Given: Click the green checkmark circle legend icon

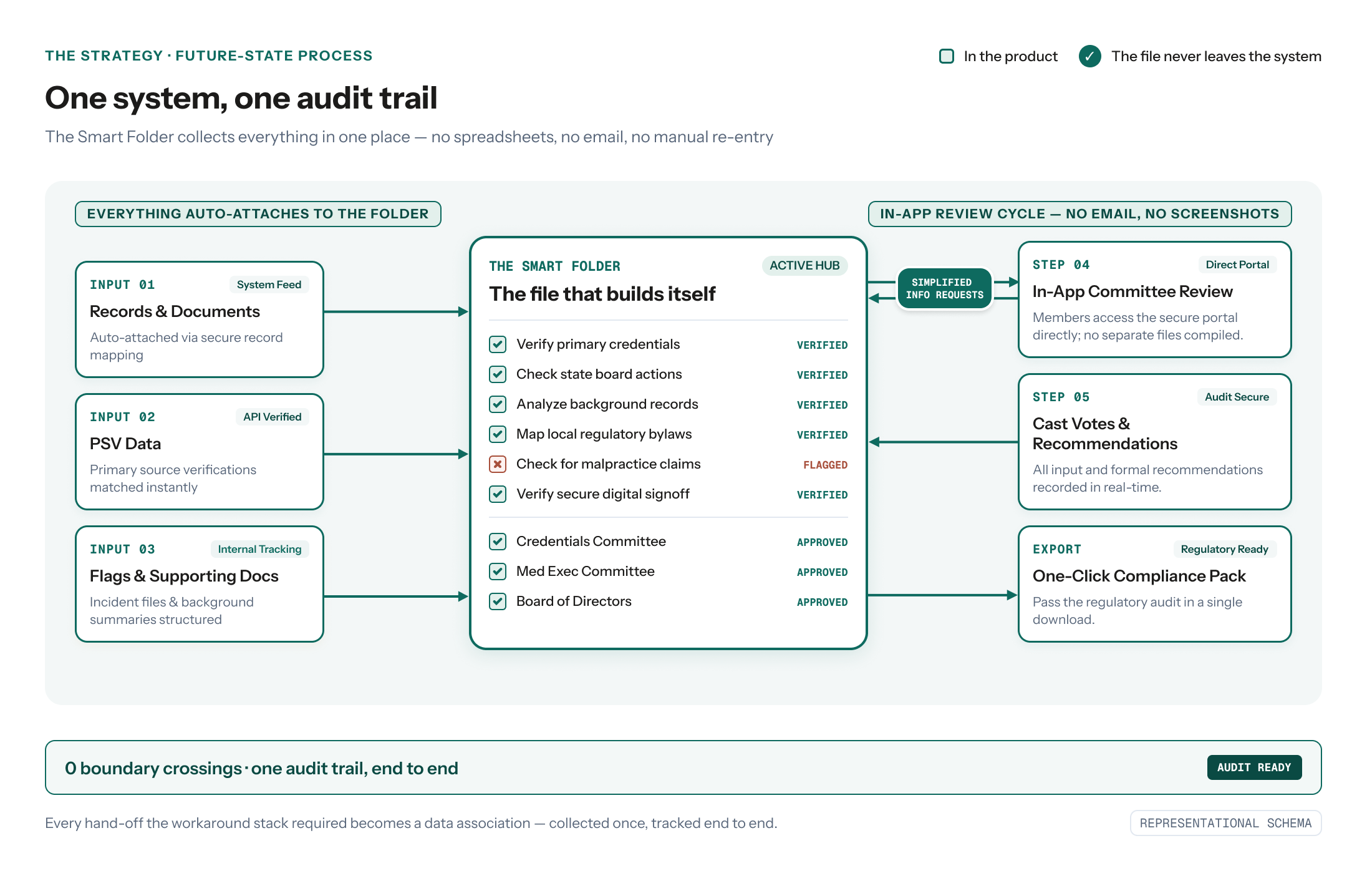Looking at the screenshot, I should pyautogui.click(x=1089, y=56).
